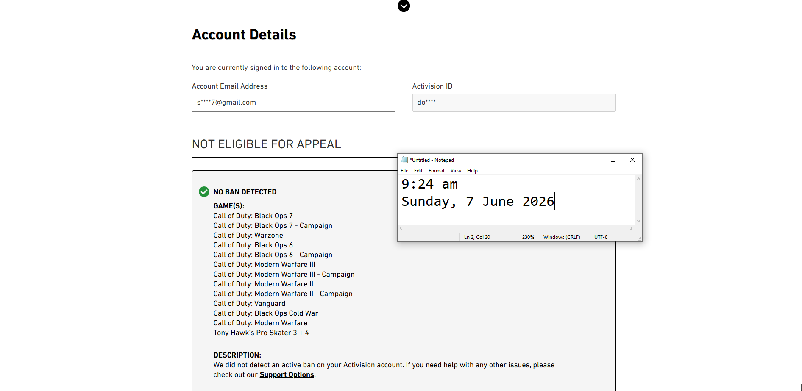The height and width of the screenshot is (391, 802).
Task: Minimize the Notepad window
Action: pyautogui.click(x=594, y=160)
